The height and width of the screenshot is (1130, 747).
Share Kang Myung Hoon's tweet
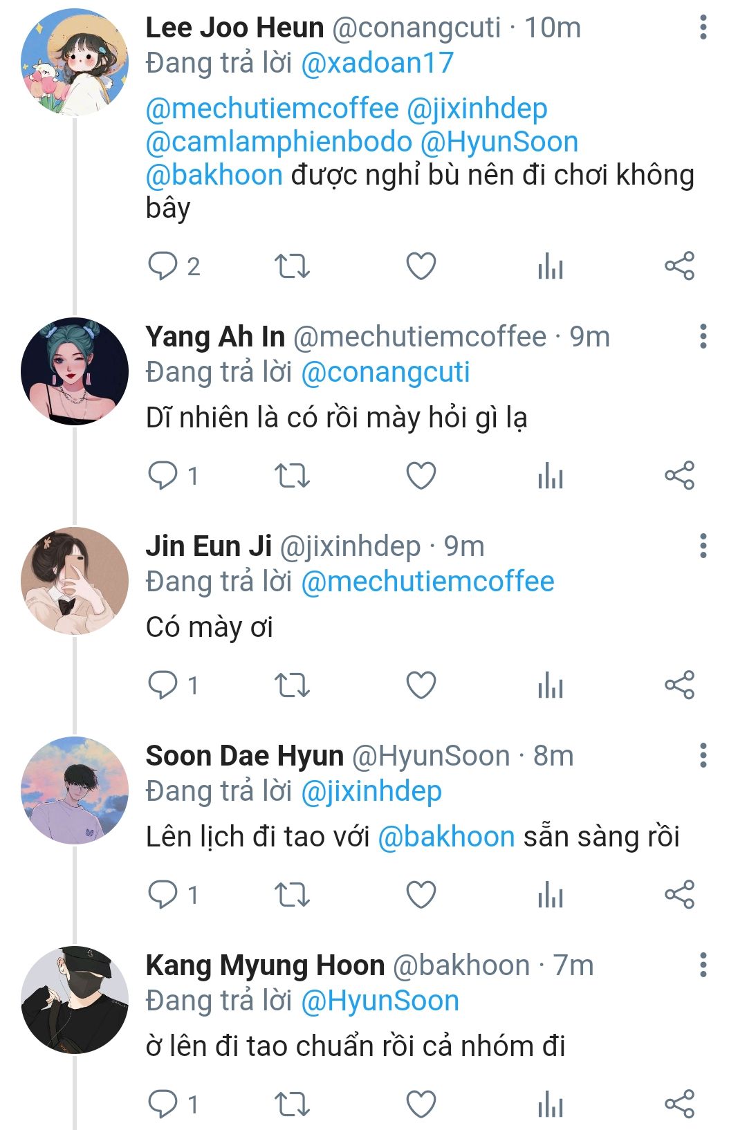[x=679, y=1104]
